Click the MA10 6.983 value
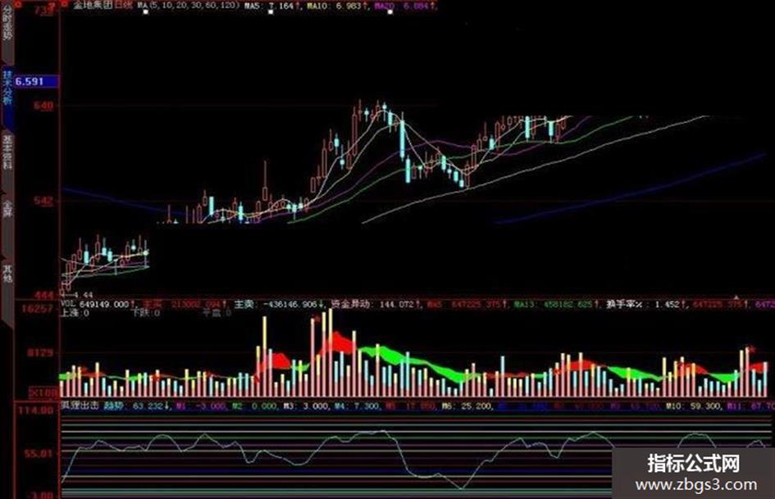The width and height of the screenshot is (775, 499). click(336, 6)
